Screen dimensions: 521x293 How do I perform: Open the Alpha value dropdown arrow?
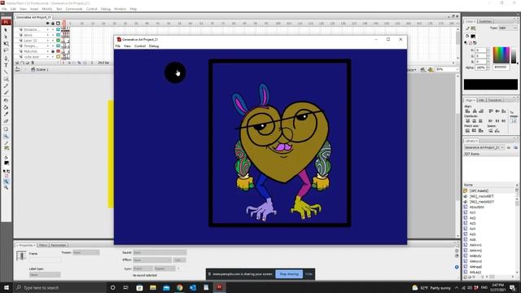tap(488, 68)
